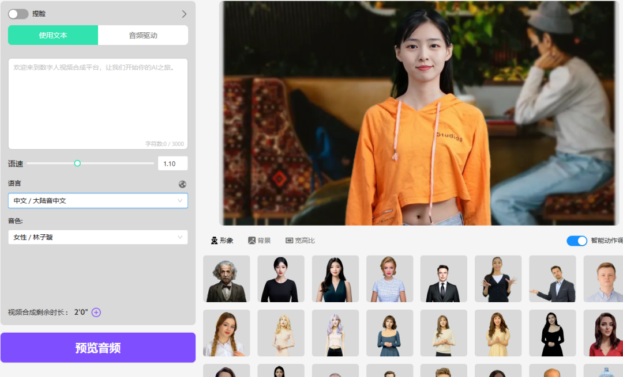Click the globe icon beside 语言

tap(182, 184)
